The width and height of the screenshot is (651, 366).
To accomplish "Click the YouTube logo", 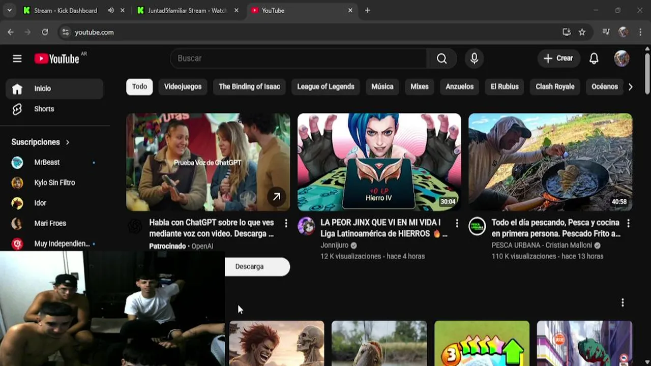I will [x=57, y=58].
